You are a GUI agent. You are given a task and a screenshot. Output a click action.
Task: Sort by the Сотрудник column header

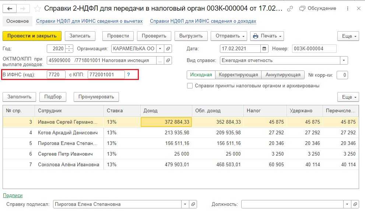click(69, 111)
